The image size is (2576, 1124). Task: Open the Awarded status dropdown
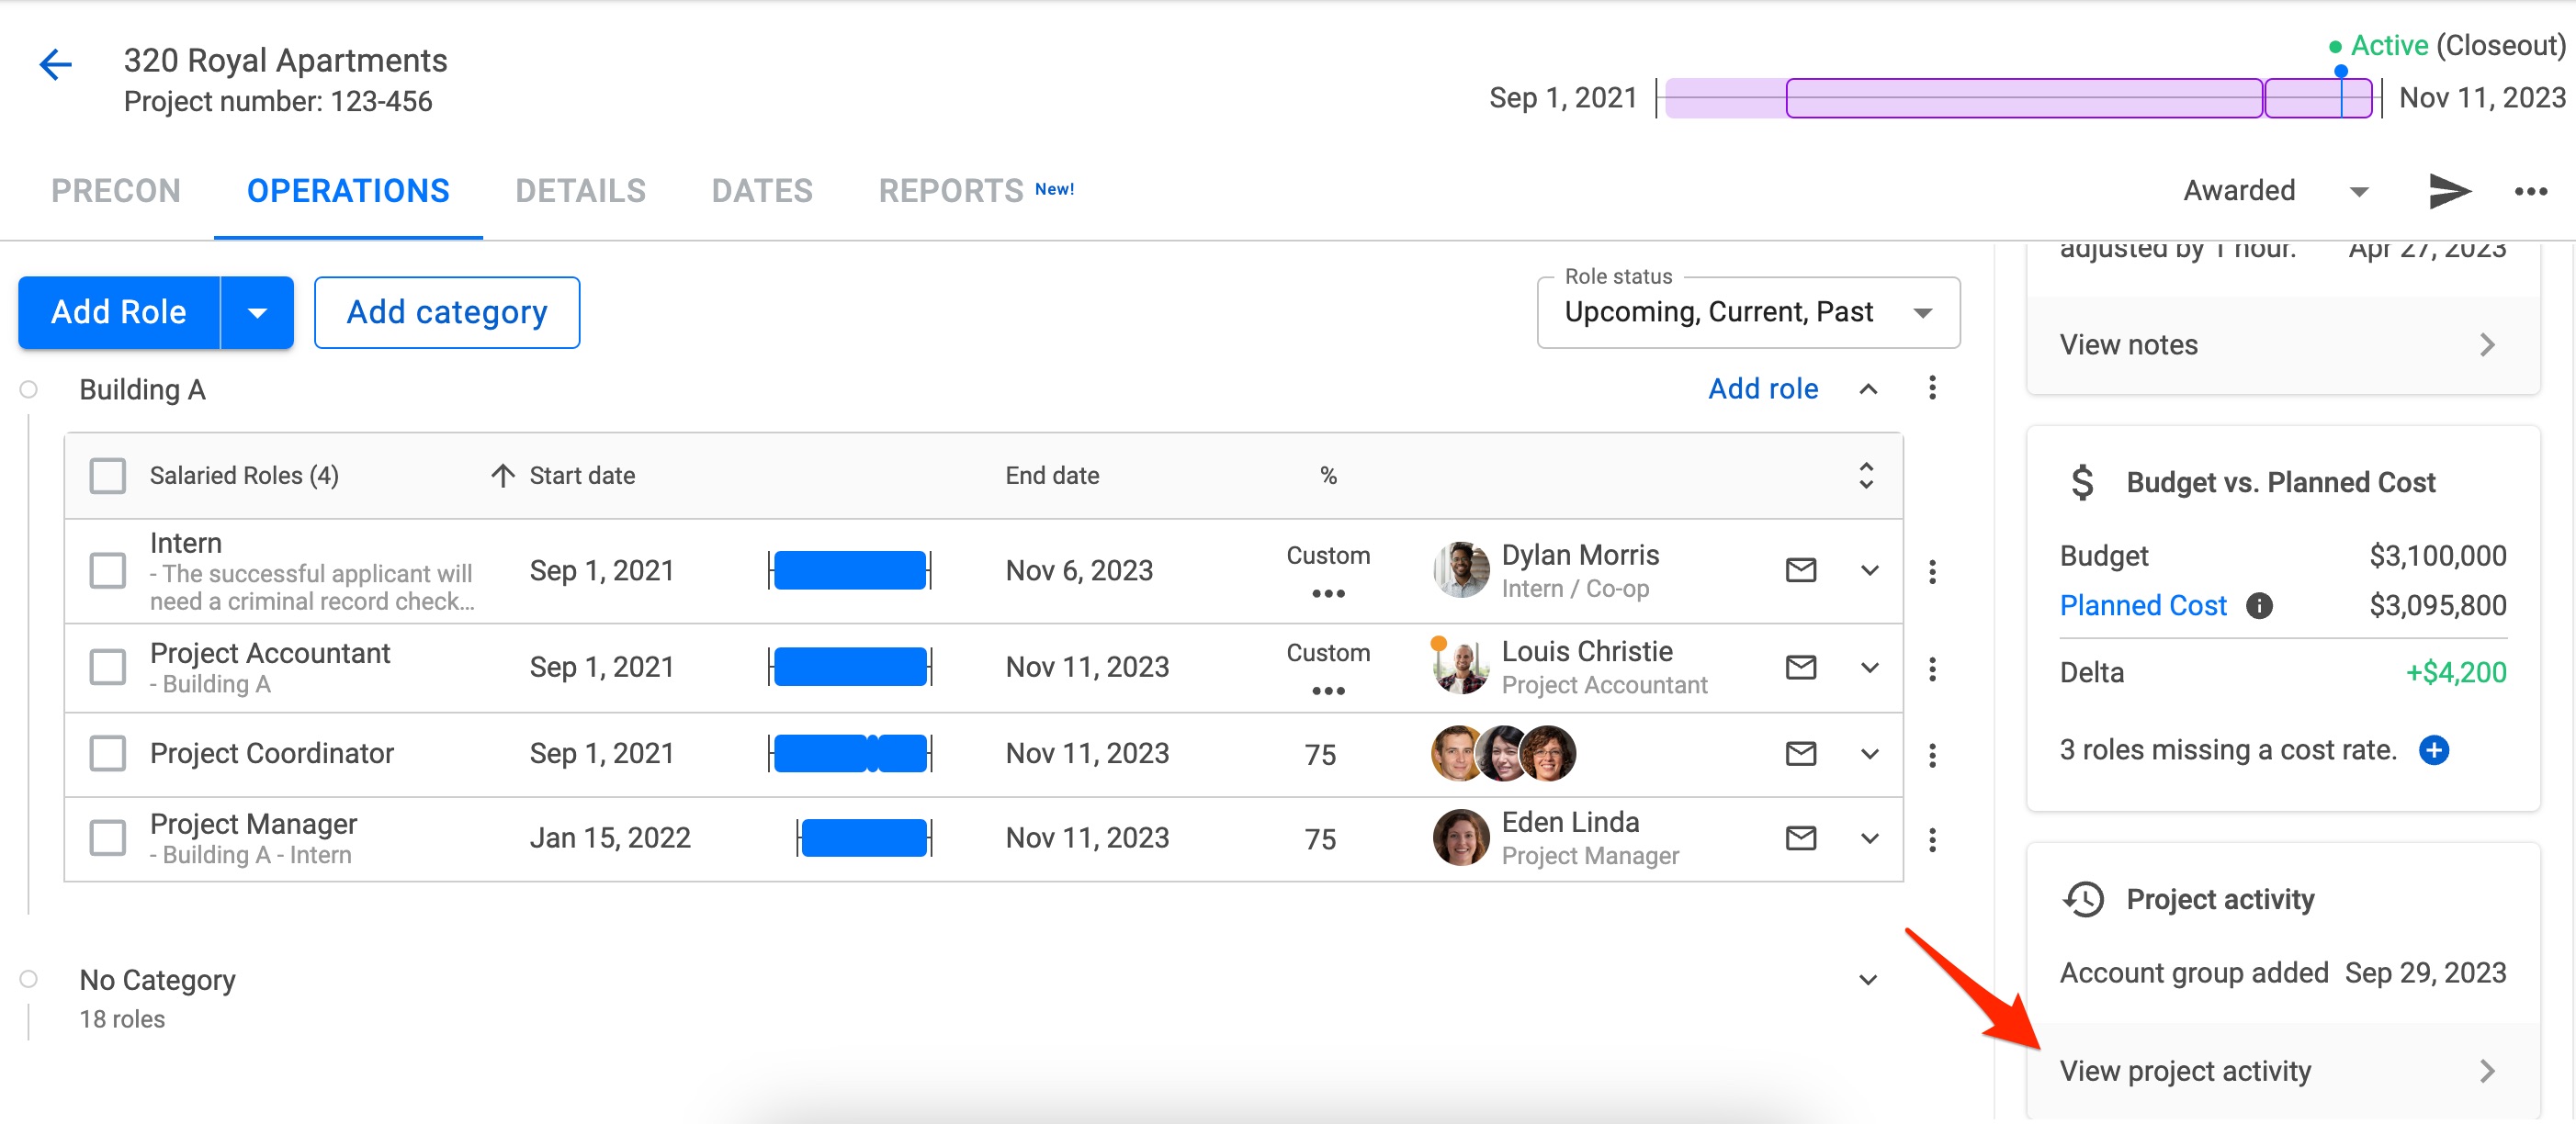2359,191
